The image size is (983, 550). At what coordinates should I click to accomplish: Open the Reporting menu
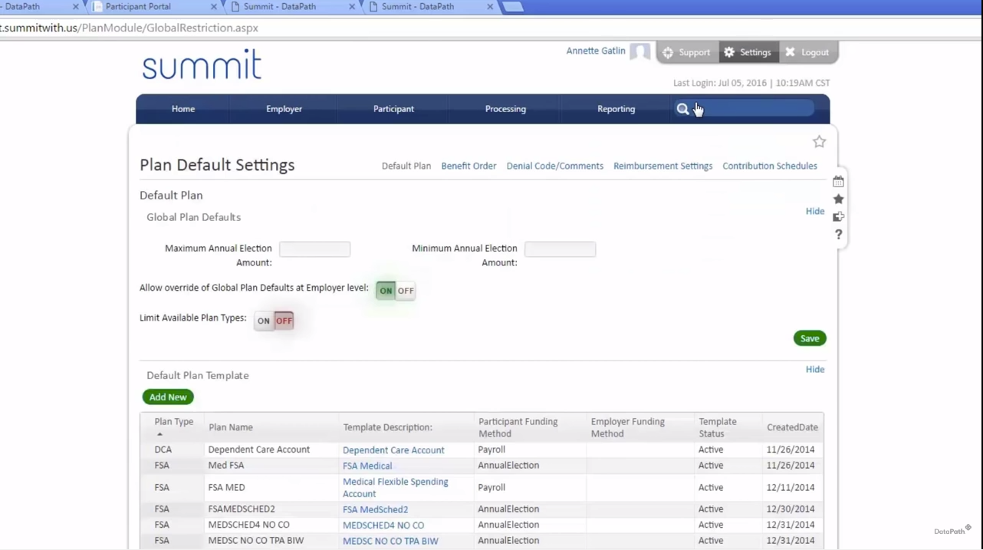click(616, 109)
